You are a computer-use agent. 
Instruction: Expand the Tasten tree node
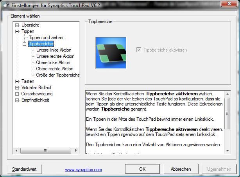(x=17, y=82)
